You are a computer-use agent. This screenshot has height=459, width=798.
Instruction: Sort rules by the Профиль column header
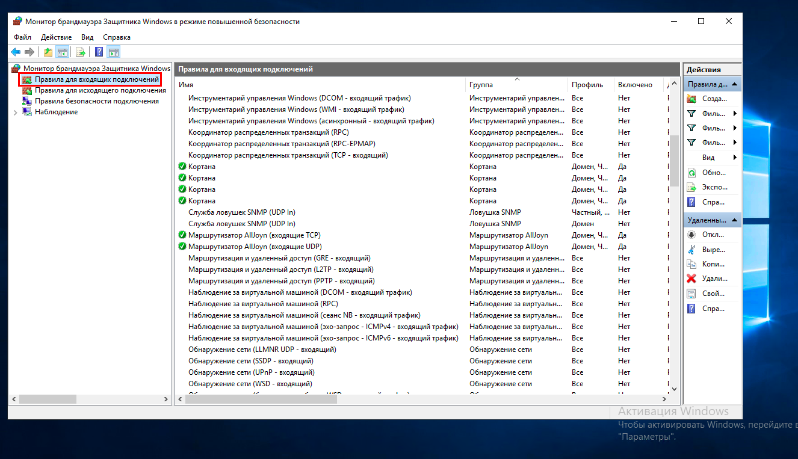click(591, 85)
